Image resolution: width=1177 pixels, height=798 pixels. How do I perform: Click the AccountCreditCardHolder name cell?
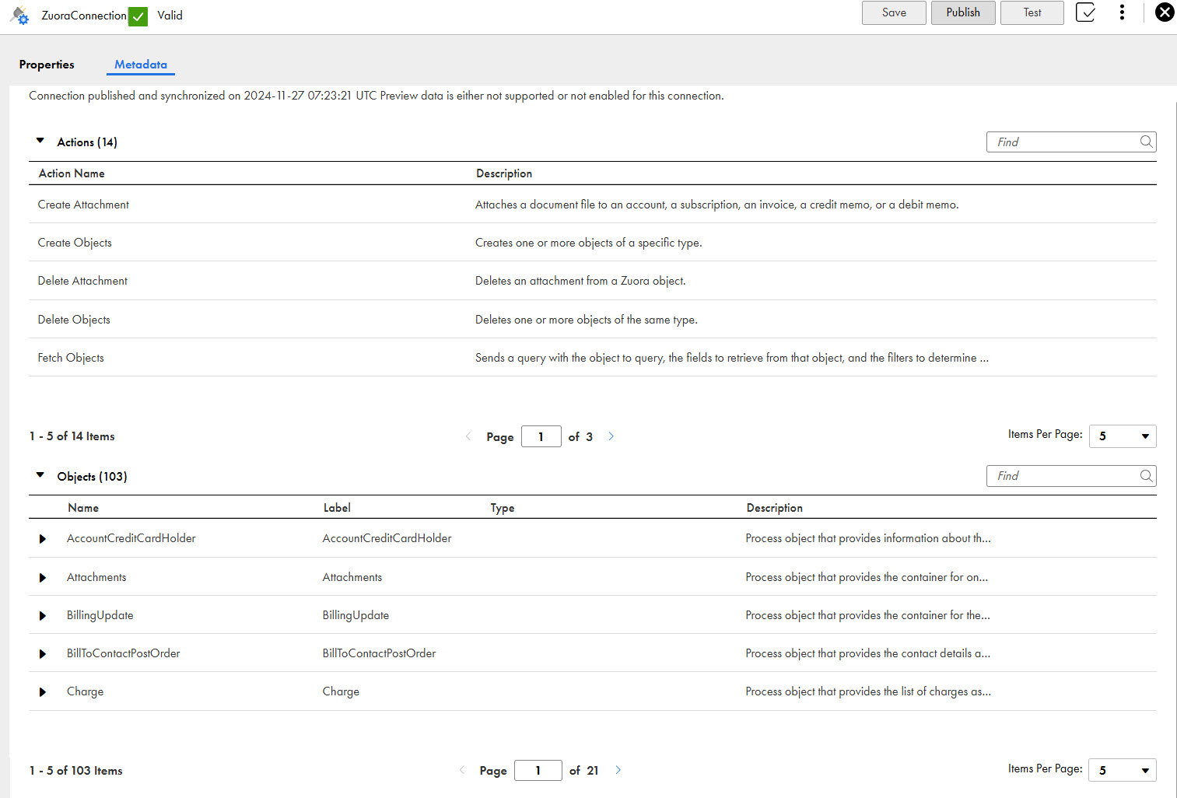131,538
